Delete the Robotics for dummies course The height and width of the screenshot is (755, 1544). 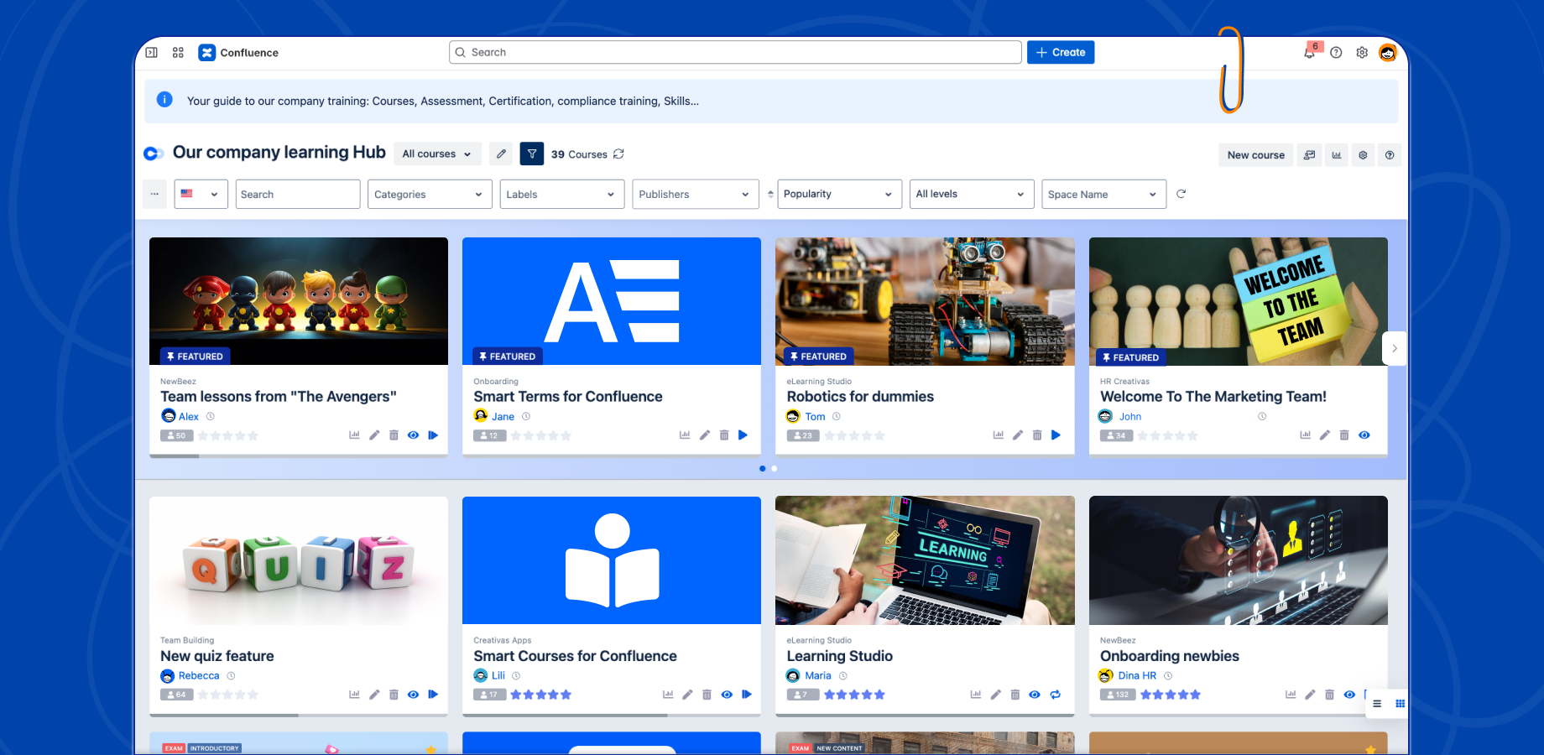click(1037, 435)
